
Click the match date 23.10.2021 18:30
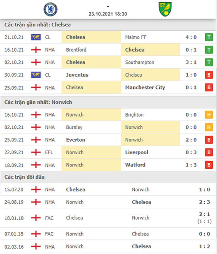[x=108, y=14]
